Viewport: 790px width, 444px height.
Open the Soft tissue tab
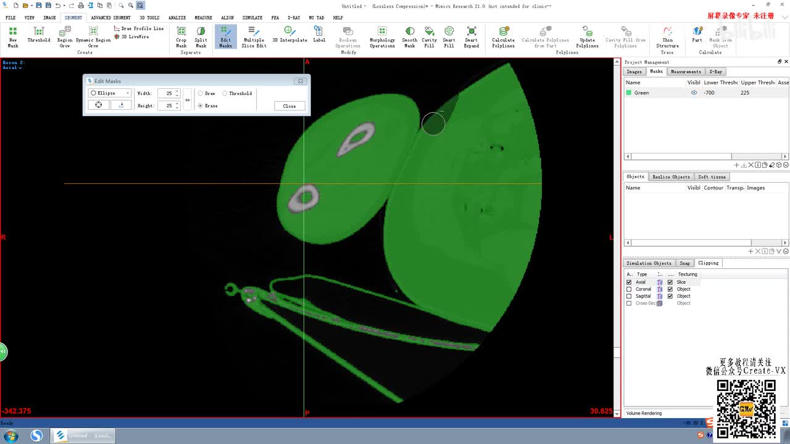[712, 177]
